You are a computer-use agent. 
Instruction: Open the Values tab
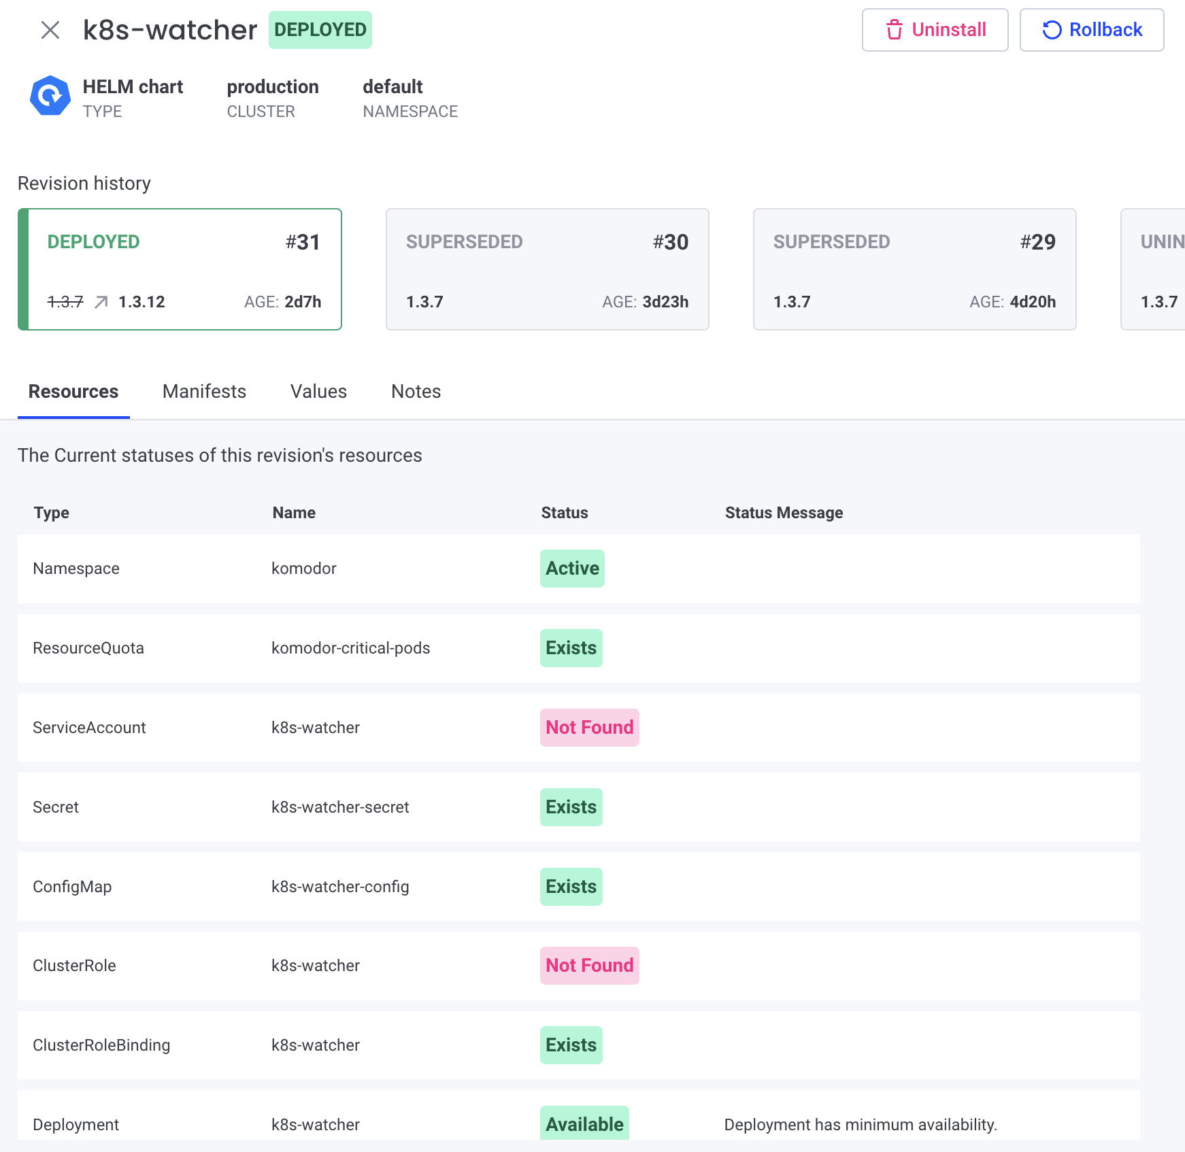[318, 392]
